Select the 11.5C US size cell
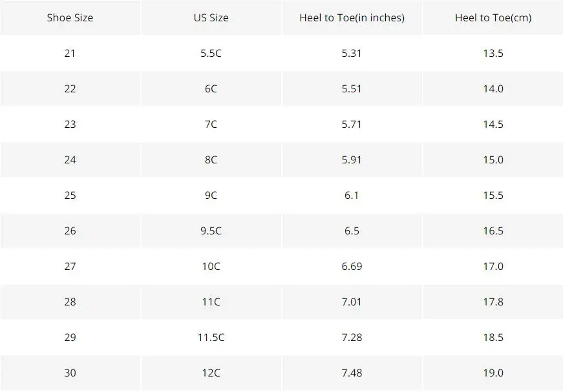The height and width of the screenshot is (392, 563). point(211,337)
